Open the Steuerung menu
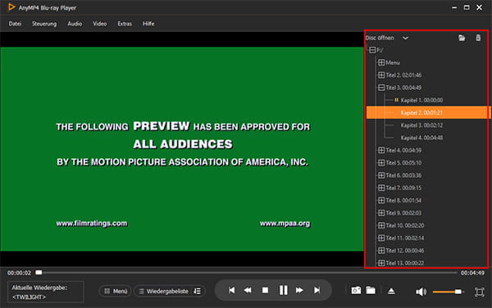This screenshot has width=492, height=308. point(44,24)
